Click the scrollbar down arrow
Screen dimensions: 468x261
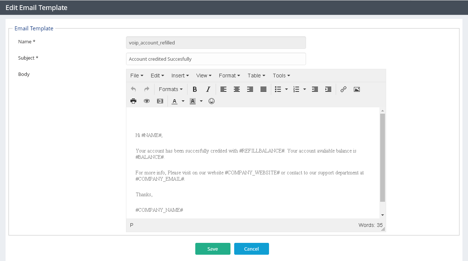tap(382, 215)
